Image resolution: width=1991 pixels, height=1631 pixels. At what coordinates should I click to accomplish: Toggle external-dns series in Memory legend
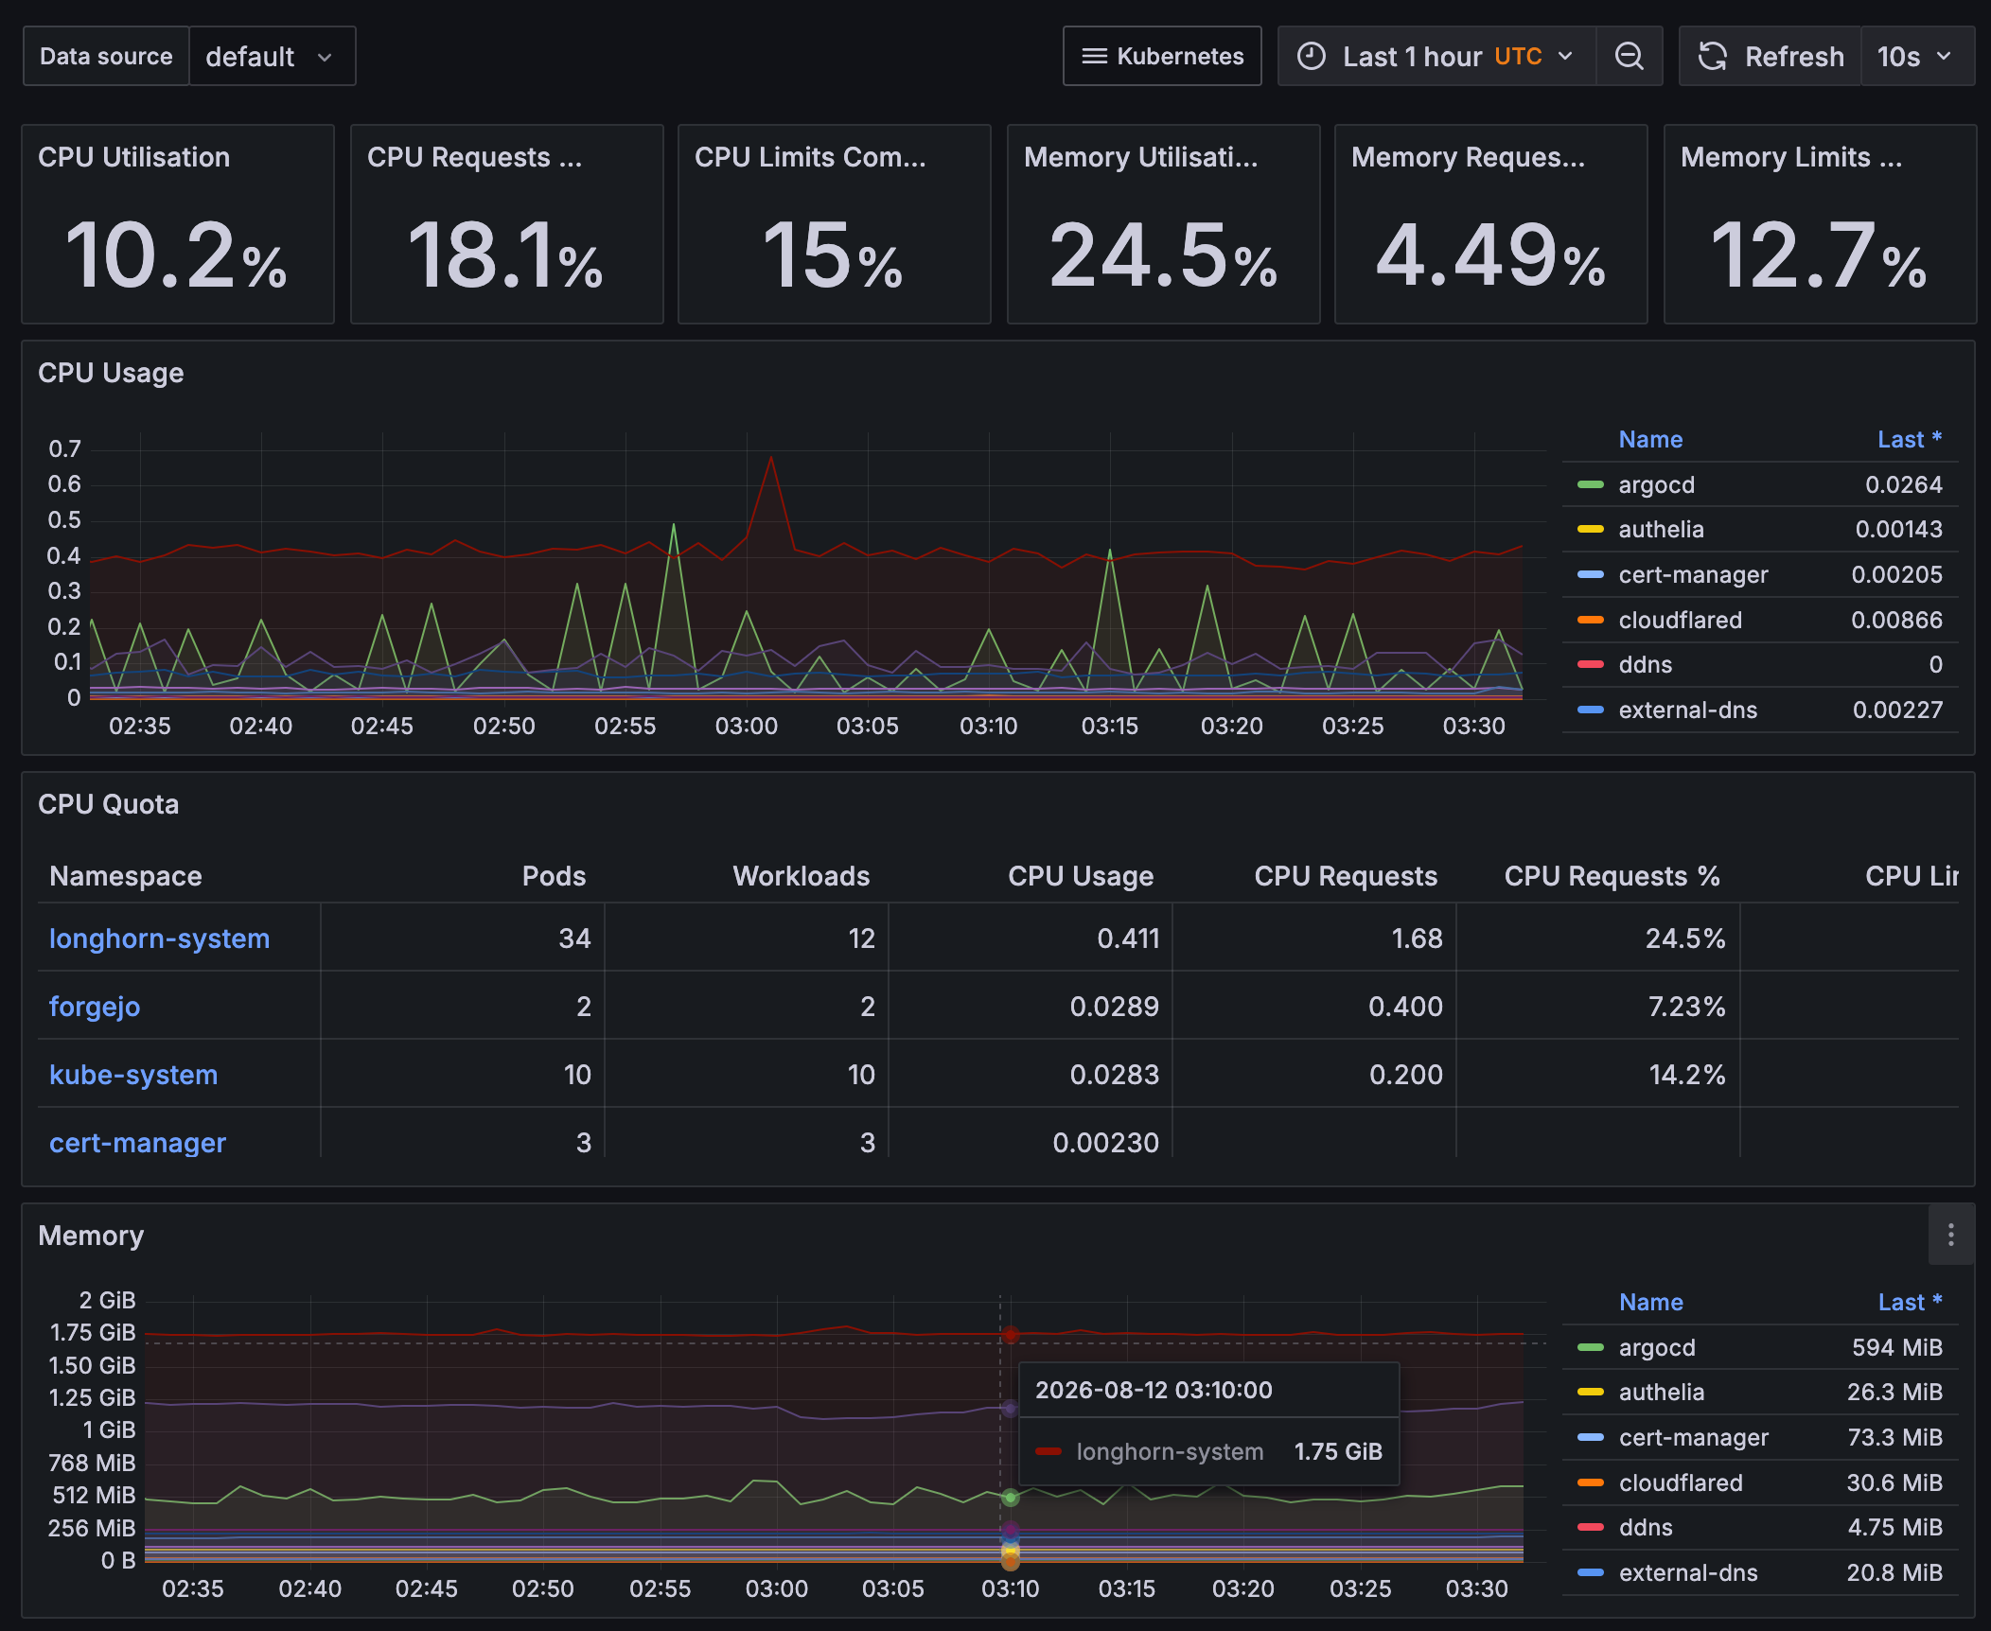(x=1687, y=1573)
